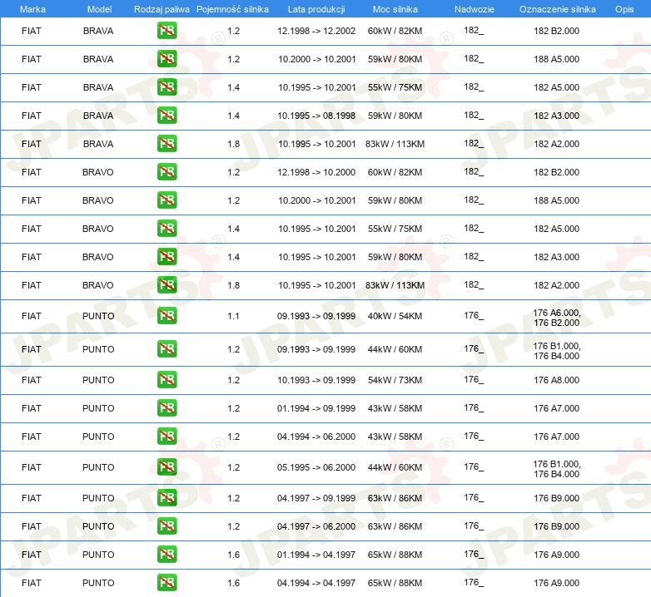Select the date cell 04.1997 -> 06.2000
This screenshot has height=597, width=651.
point(316,526)
